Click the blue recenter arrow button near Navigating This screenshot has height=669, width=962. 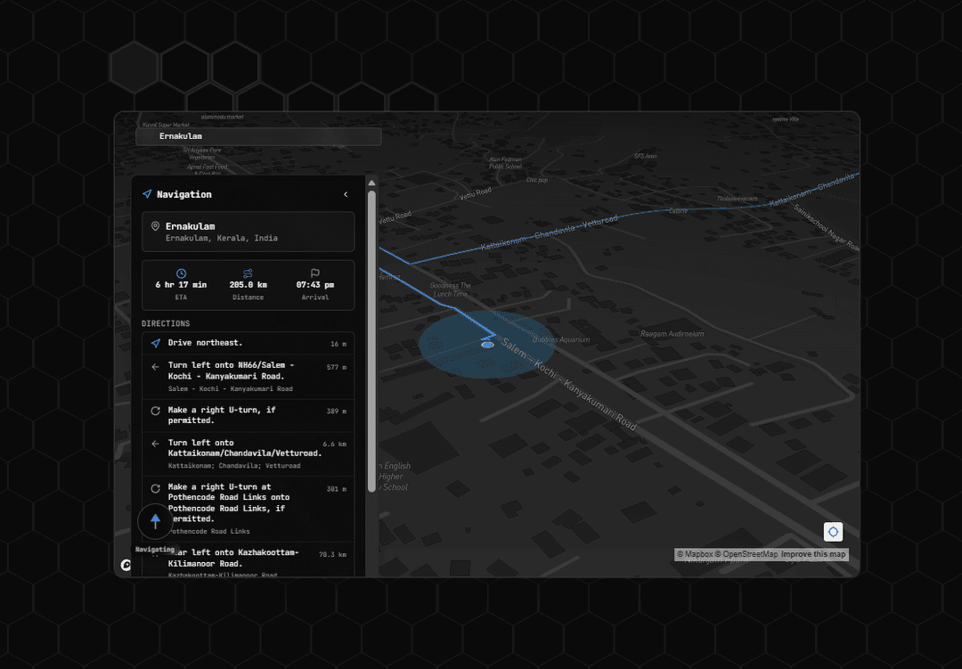[155, 521]
